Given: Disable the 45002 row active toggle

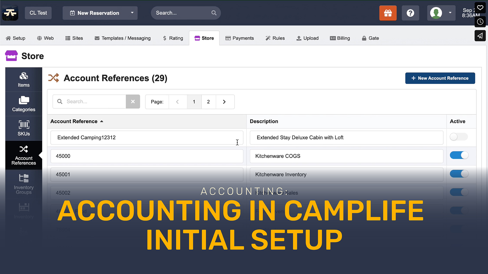Looking at the screenshot, I should tap(459, 192).
